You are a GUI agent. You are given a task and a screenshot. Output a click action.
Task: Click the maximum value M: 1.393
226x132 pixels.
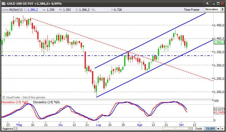65,10
